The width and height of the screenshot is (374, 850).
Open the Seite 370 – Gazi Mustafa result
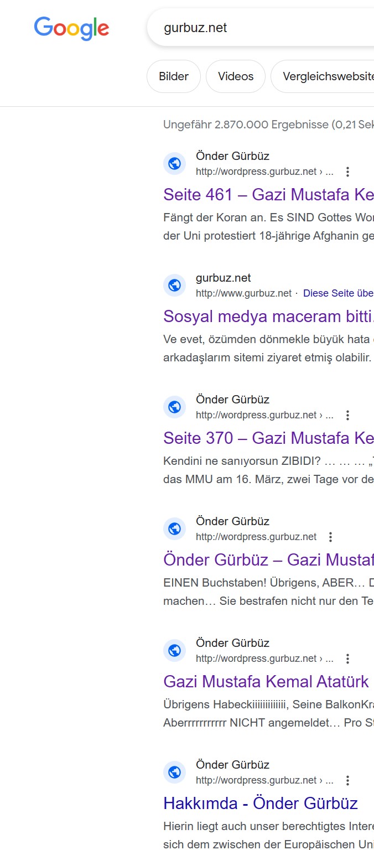(268, 438)
